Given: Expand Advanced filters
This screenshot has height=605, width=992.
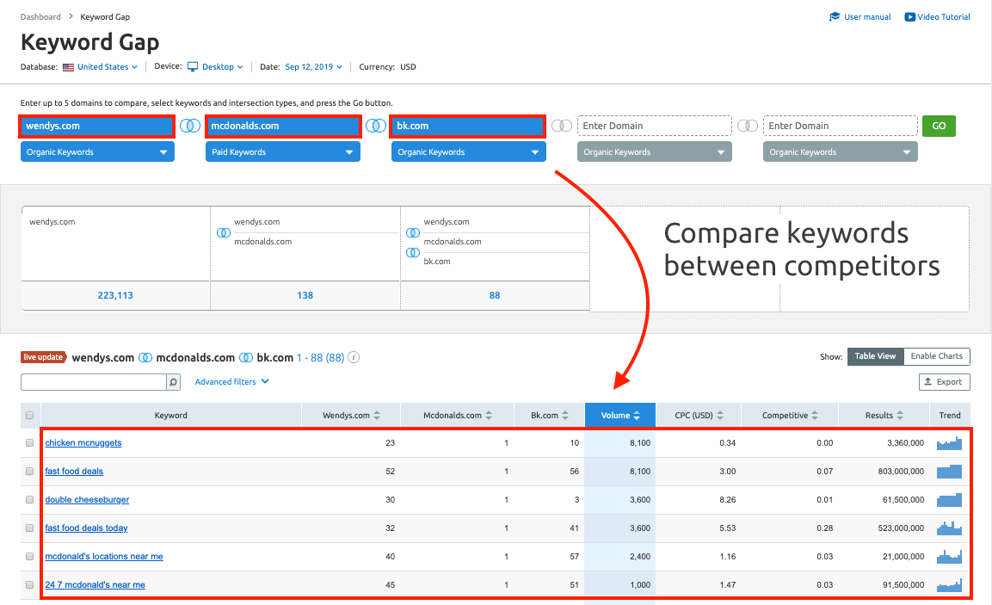Looking at the screenshot, I should click(231, 381).
